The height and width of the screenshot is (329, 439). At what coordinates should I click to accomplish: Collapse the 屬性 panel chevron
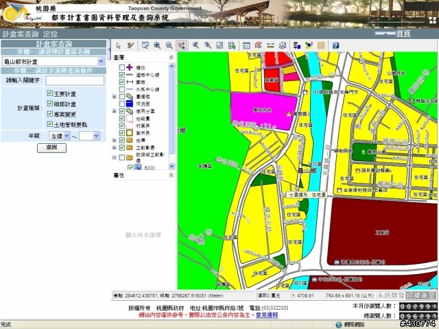pos(171,175)
